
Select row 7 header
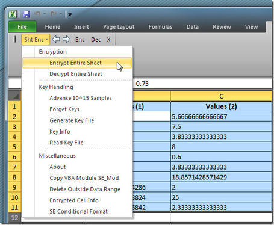coord(14,167)
